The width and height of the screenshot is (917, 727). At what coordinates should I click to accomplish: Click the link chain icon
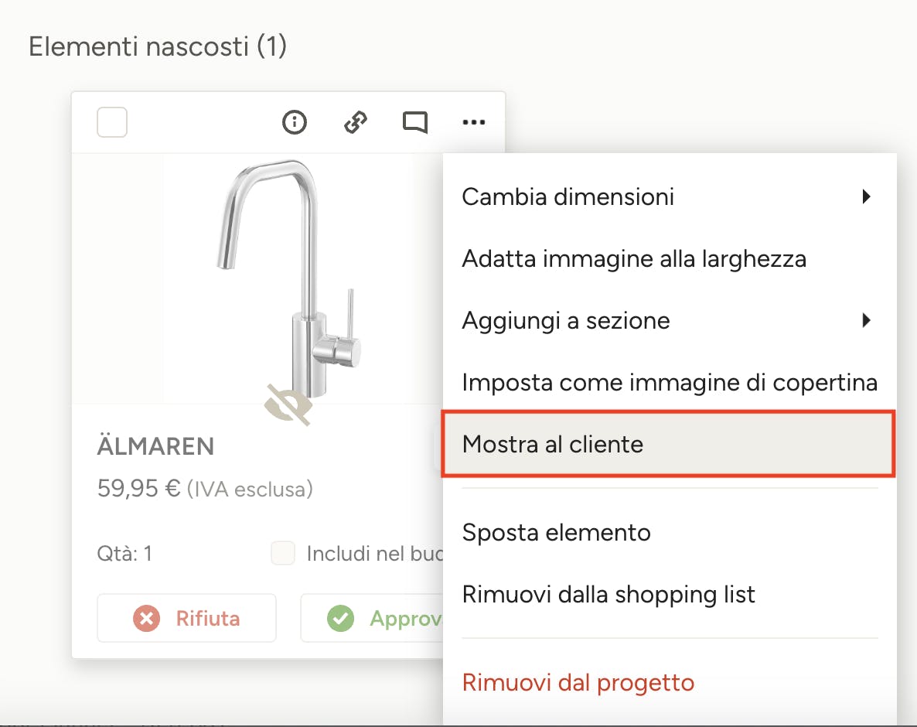click(x=355, y=122)
